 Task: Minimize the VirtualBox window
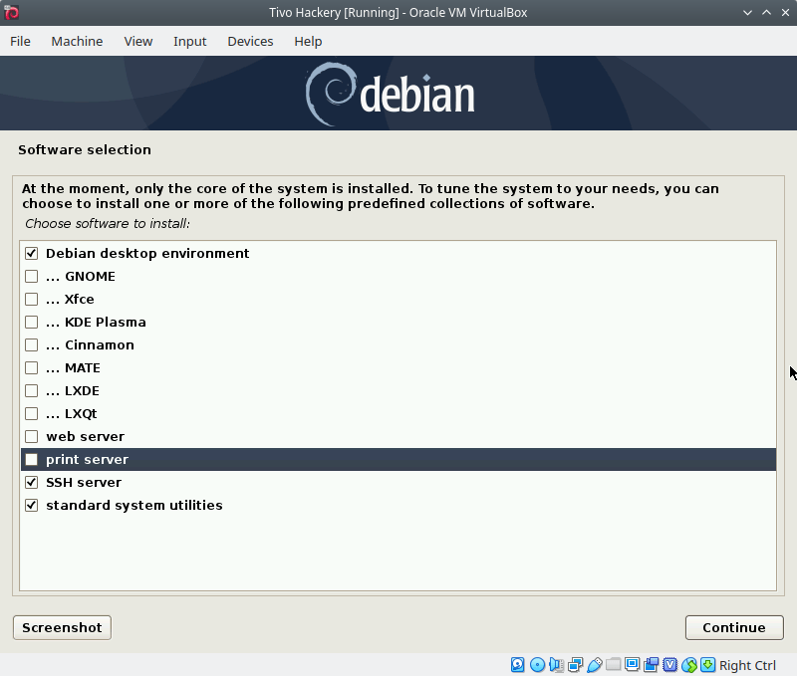point(747,13)
